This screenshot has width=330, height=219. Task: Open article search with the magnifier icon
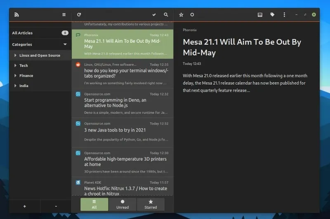(x=166, y=15)
